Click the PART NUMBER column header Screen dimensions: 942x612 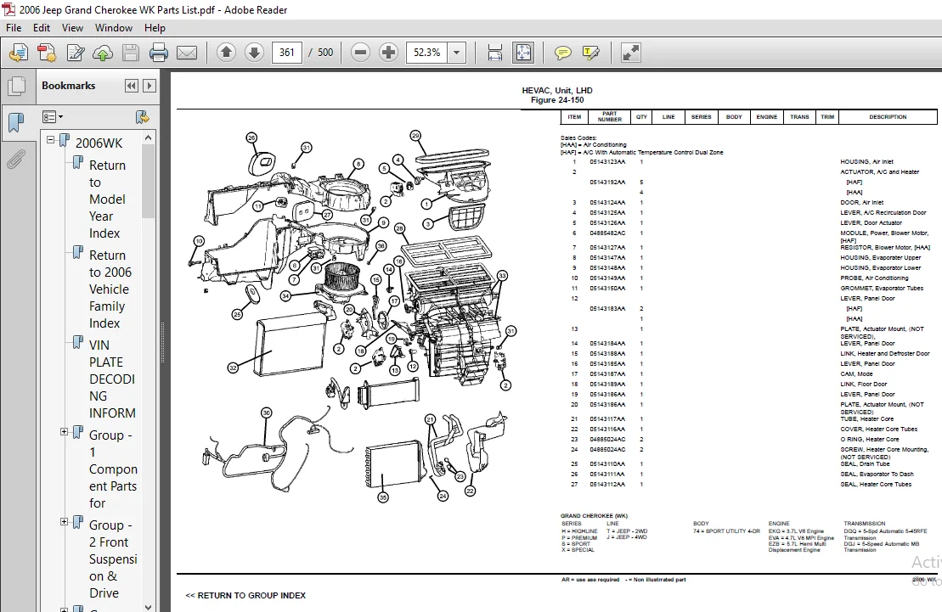point(609,116)
